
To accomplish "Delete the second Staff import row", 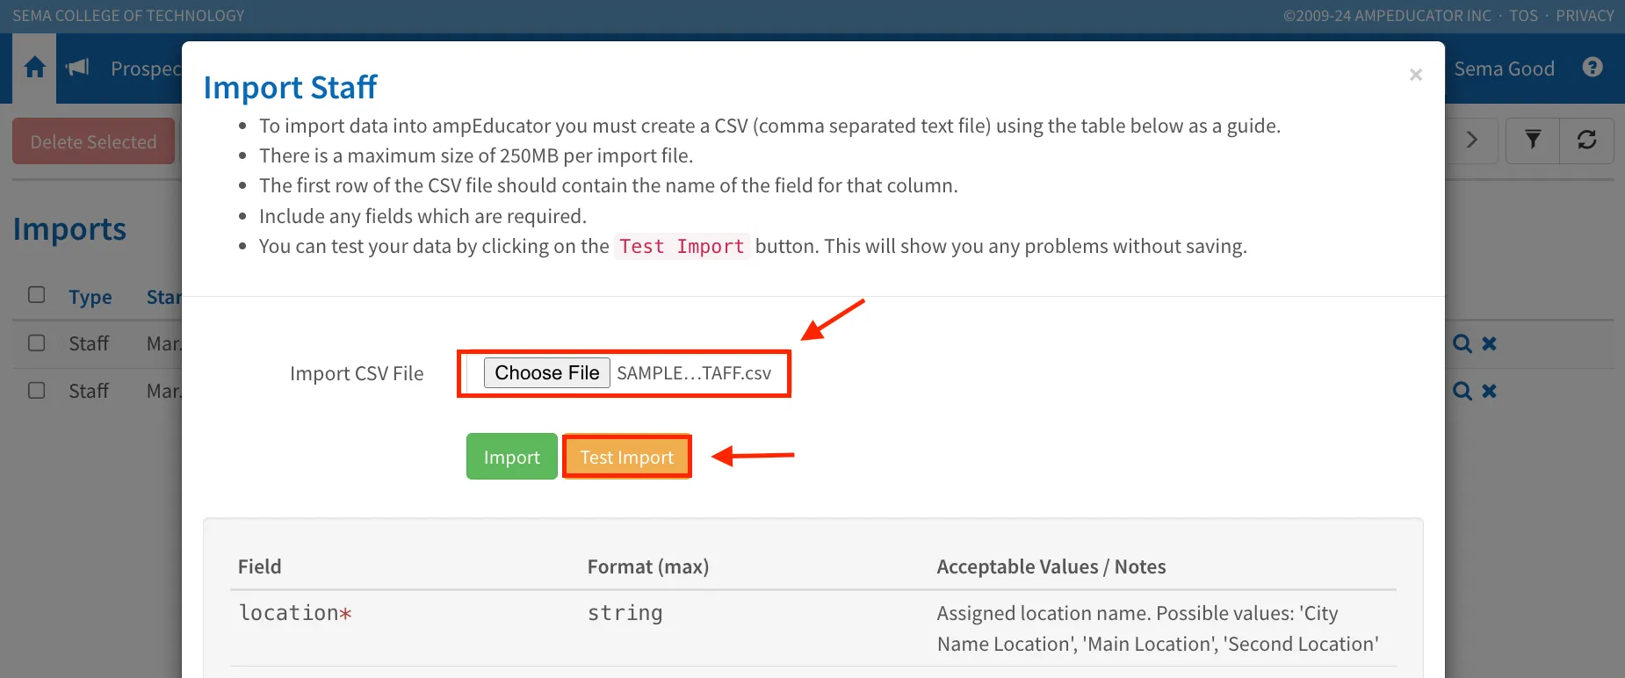I will (1489, 391).
